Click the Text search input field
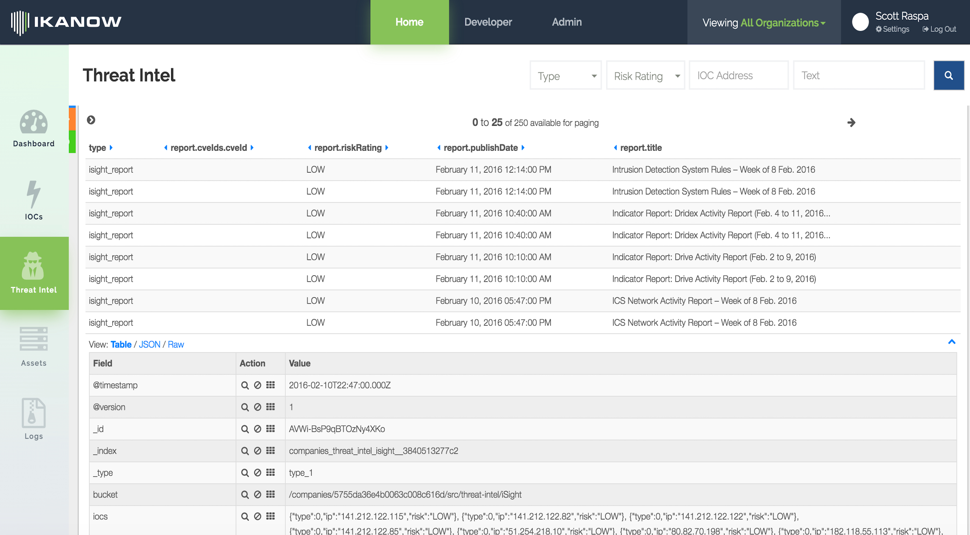The width and height of the screenshot is (970, 535). pyautogui.click(x=859, y=75)
